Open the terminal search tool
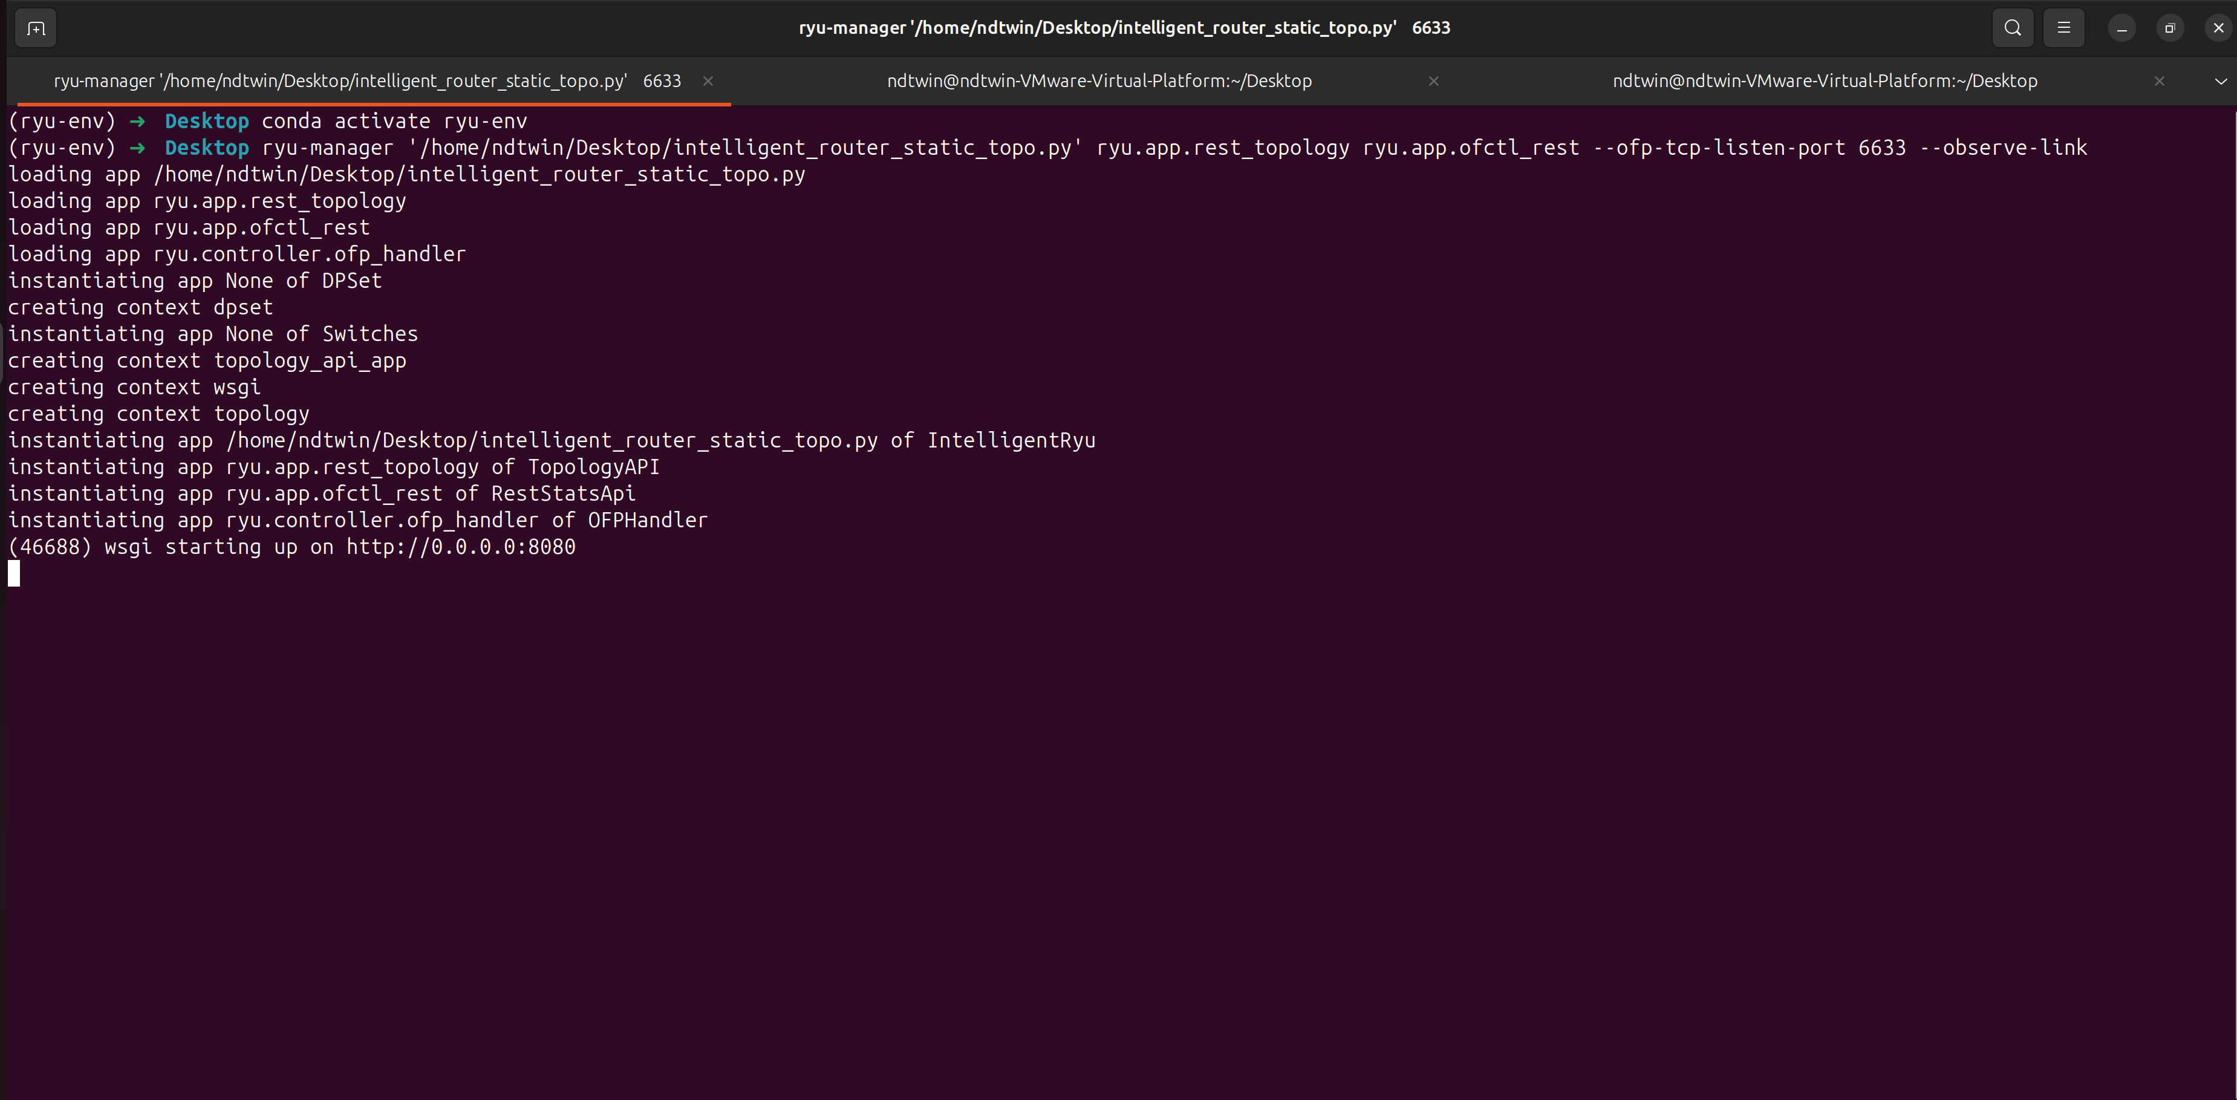This screenshot has height=1100, width=2237. coord(2012,28)
